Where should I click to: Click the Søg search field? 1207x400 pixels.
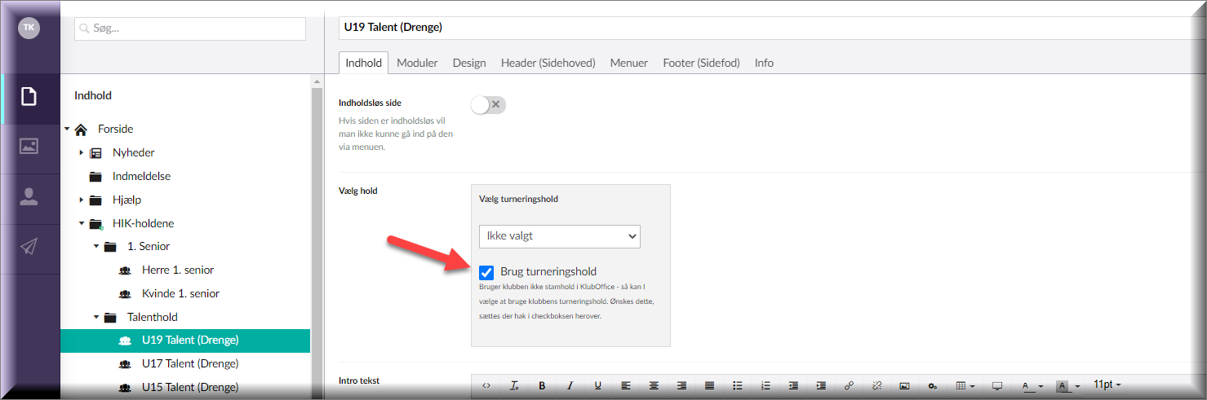point(190,29)
